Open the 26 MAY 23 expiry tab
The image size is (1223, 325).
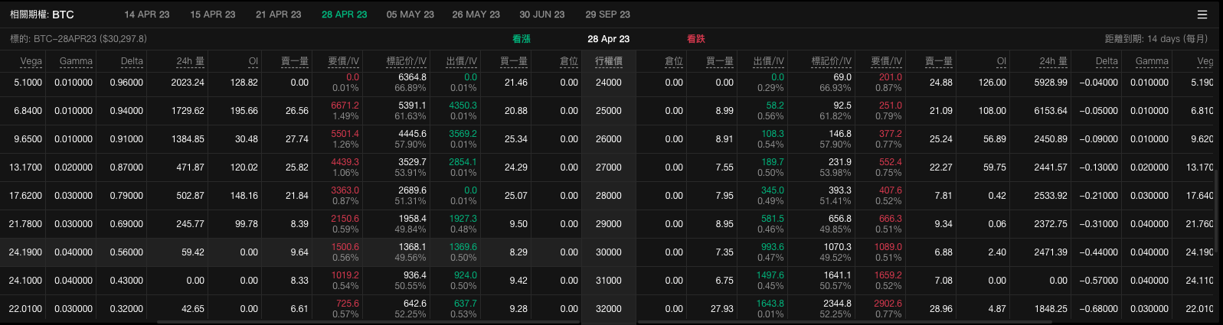point(476,15)
